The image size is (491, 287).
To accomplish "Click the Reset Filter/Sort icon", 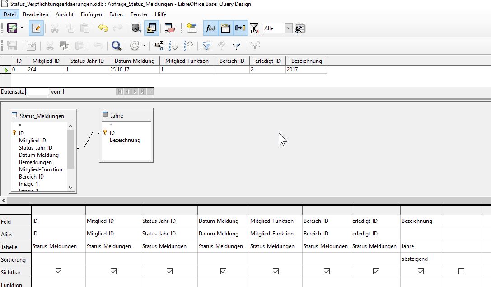I will pyautogui.click(x=255, y=46).
